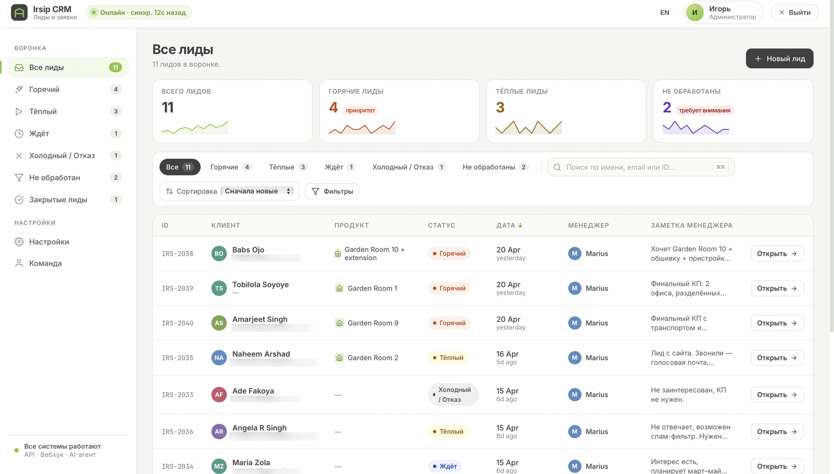The height and width of the screenshot is (474, 834).
Task: Click the house icon next to Garden Room 1
Action: (x=340, y=289)
